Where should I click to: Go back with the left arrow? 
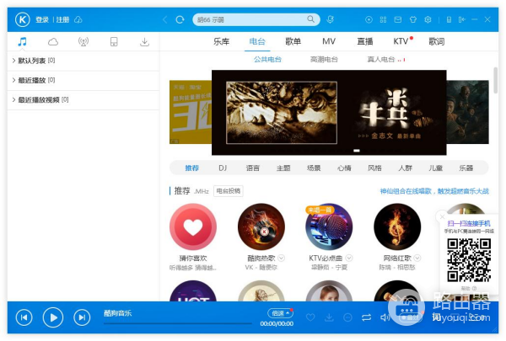(x=165, y=19)
